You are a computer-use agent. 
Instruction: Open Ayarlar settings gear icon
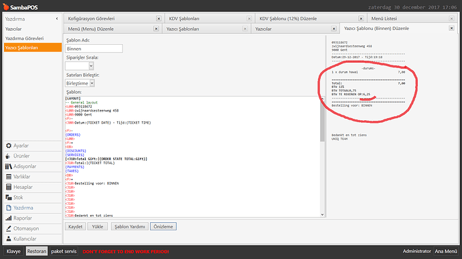(9, 146)
